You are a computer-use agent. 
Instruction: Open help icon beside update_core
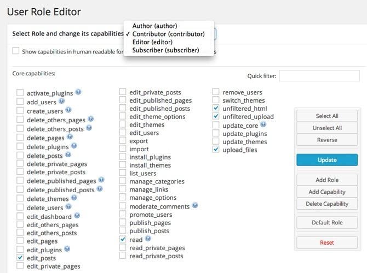pos(263,124)
